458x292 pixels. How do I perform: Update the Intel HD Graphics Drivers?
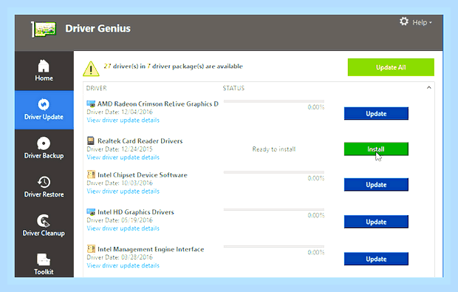[x=376, y=222]
